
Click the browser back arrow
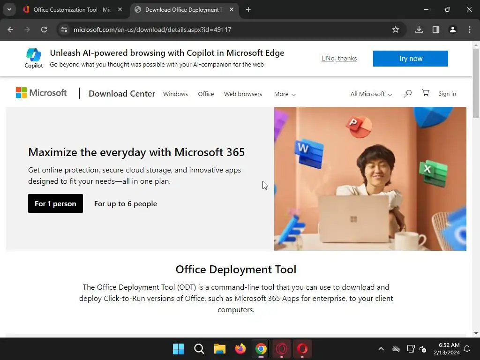10,30
